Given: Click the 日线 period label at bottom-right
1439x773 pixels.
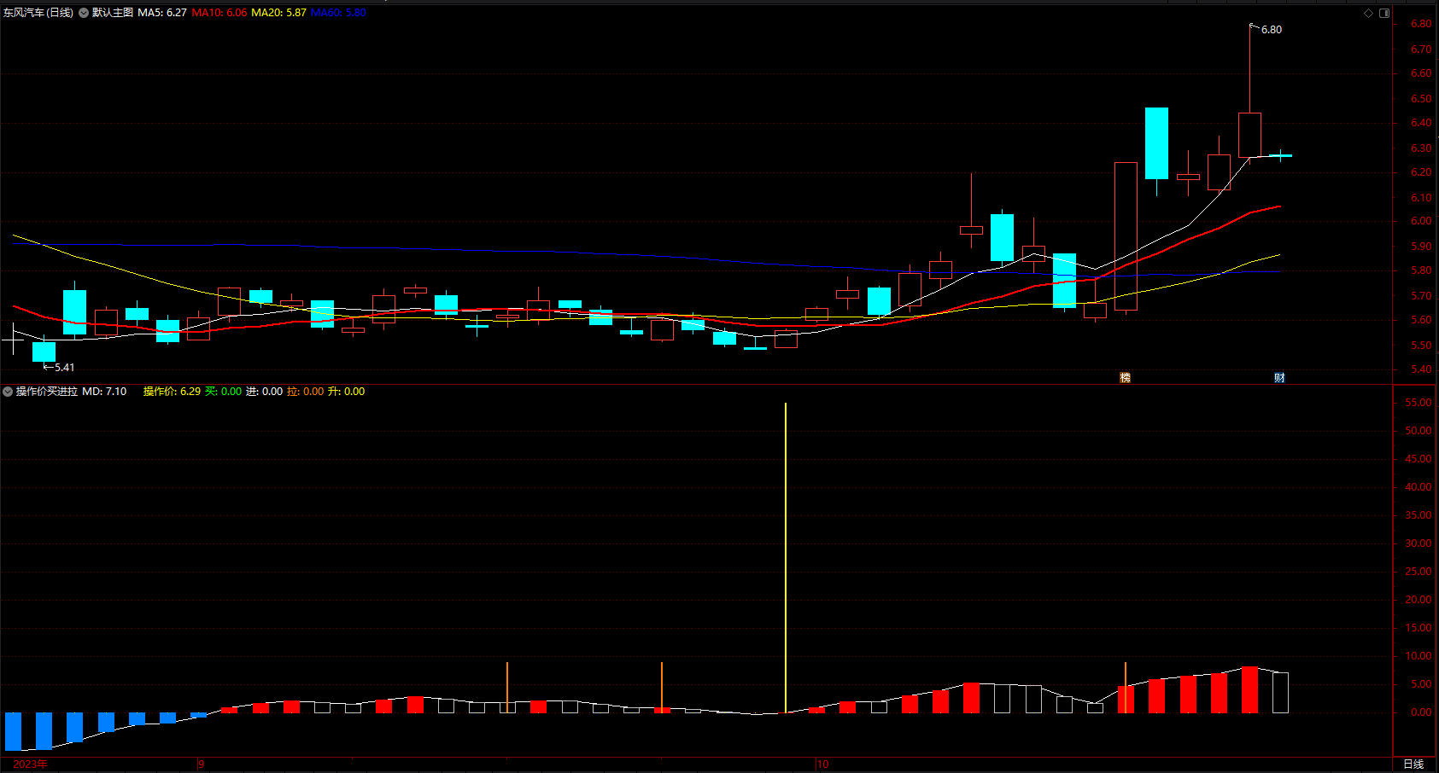Looking at the screenshot, I should [x=1413, y=764].
